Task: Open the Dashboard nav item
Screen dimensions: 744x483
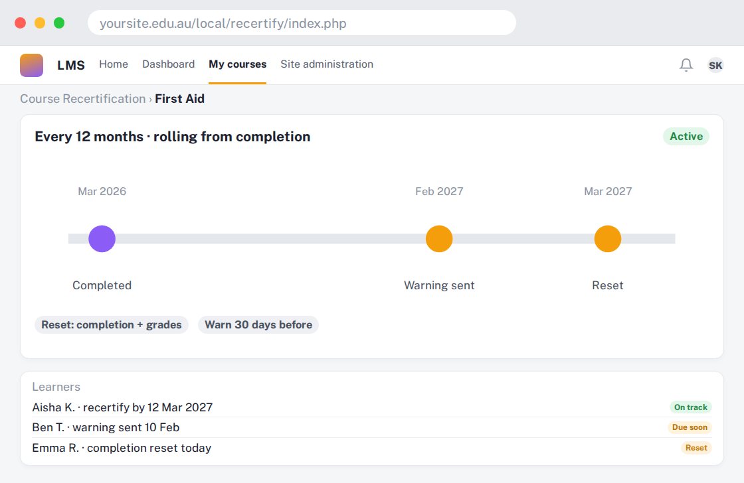Action: click(x=169, y=64)
